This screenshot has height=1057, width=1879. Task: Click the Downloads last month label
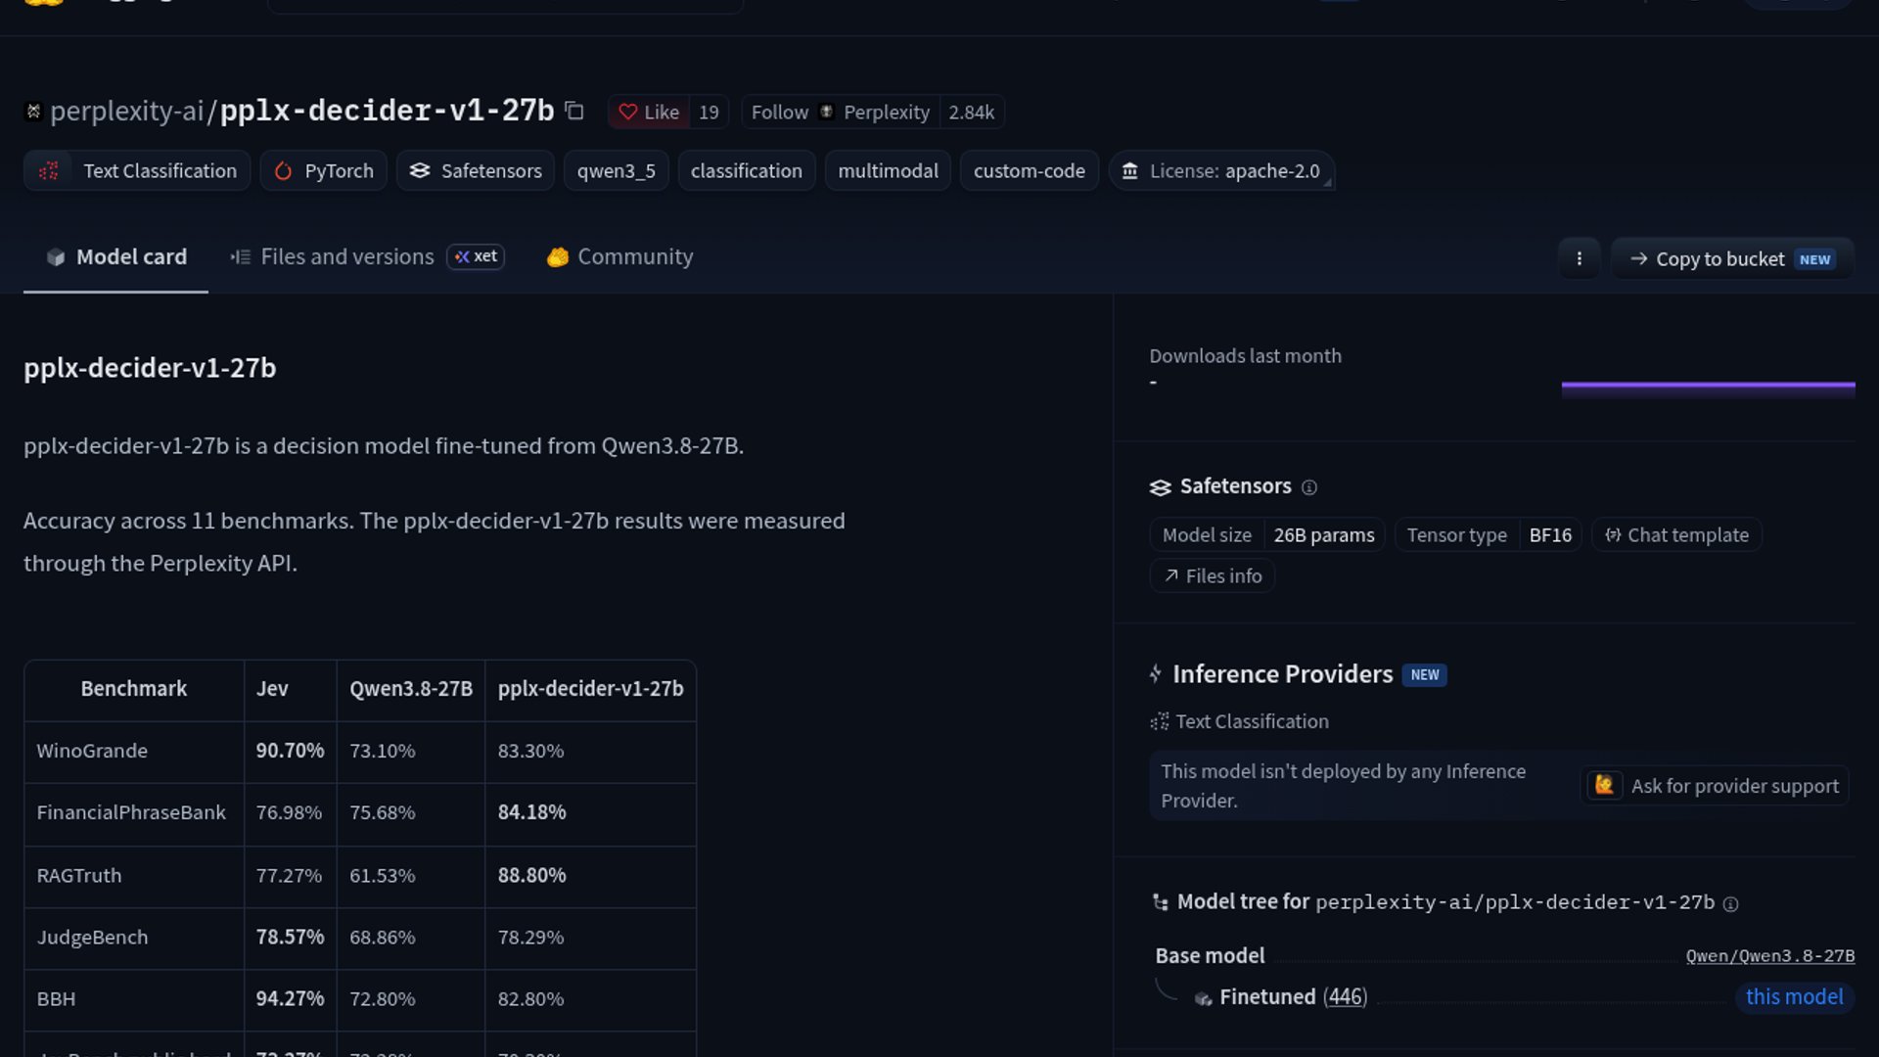point(1245,356)
